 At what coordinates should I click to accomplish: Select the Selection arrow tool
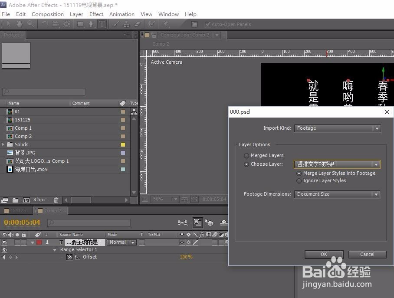[9, 24]
